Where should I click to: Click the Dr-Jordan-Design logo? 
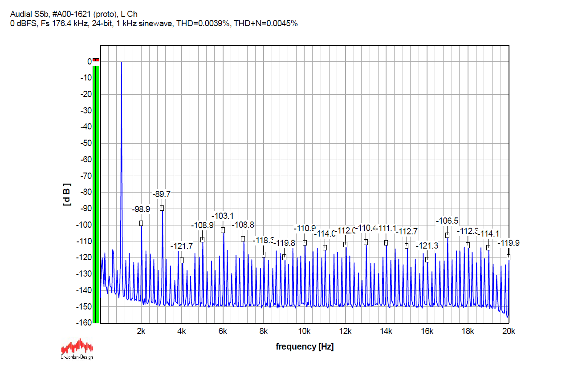point(77,349)
